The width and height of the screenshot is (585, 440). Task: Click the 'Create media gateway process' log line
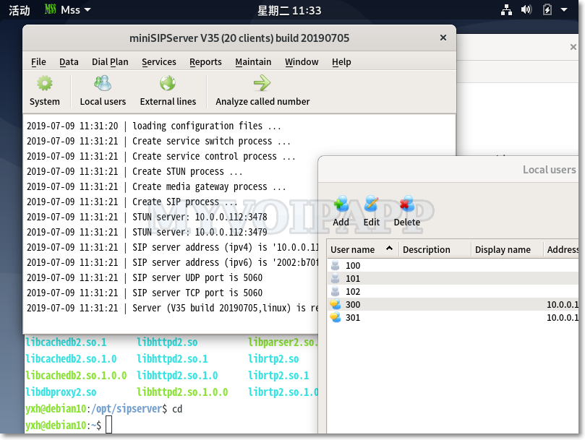pyautogui.click(x=156, y=186)
